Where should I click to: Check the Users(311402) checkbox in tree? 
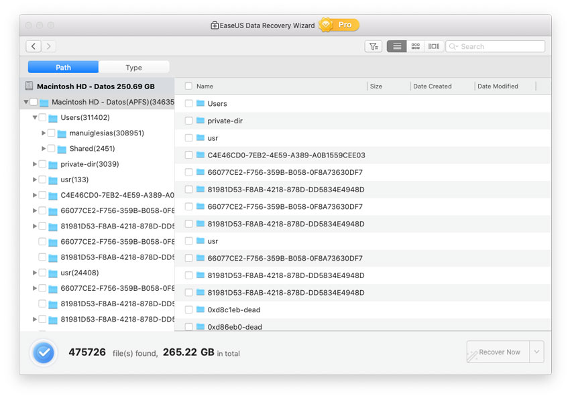click(x=42, y=117)
